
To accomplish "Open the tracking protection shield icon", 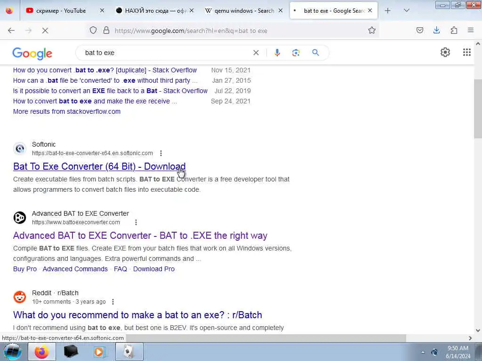I will point(93,31).
